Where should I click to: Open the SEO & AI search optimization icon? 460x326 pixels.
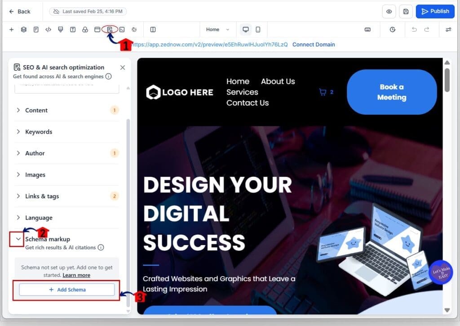coord(110,30)
